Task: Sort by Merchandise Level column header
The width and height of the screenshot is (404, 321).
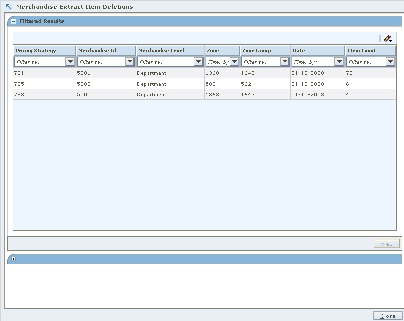Action: coord(170,50)
